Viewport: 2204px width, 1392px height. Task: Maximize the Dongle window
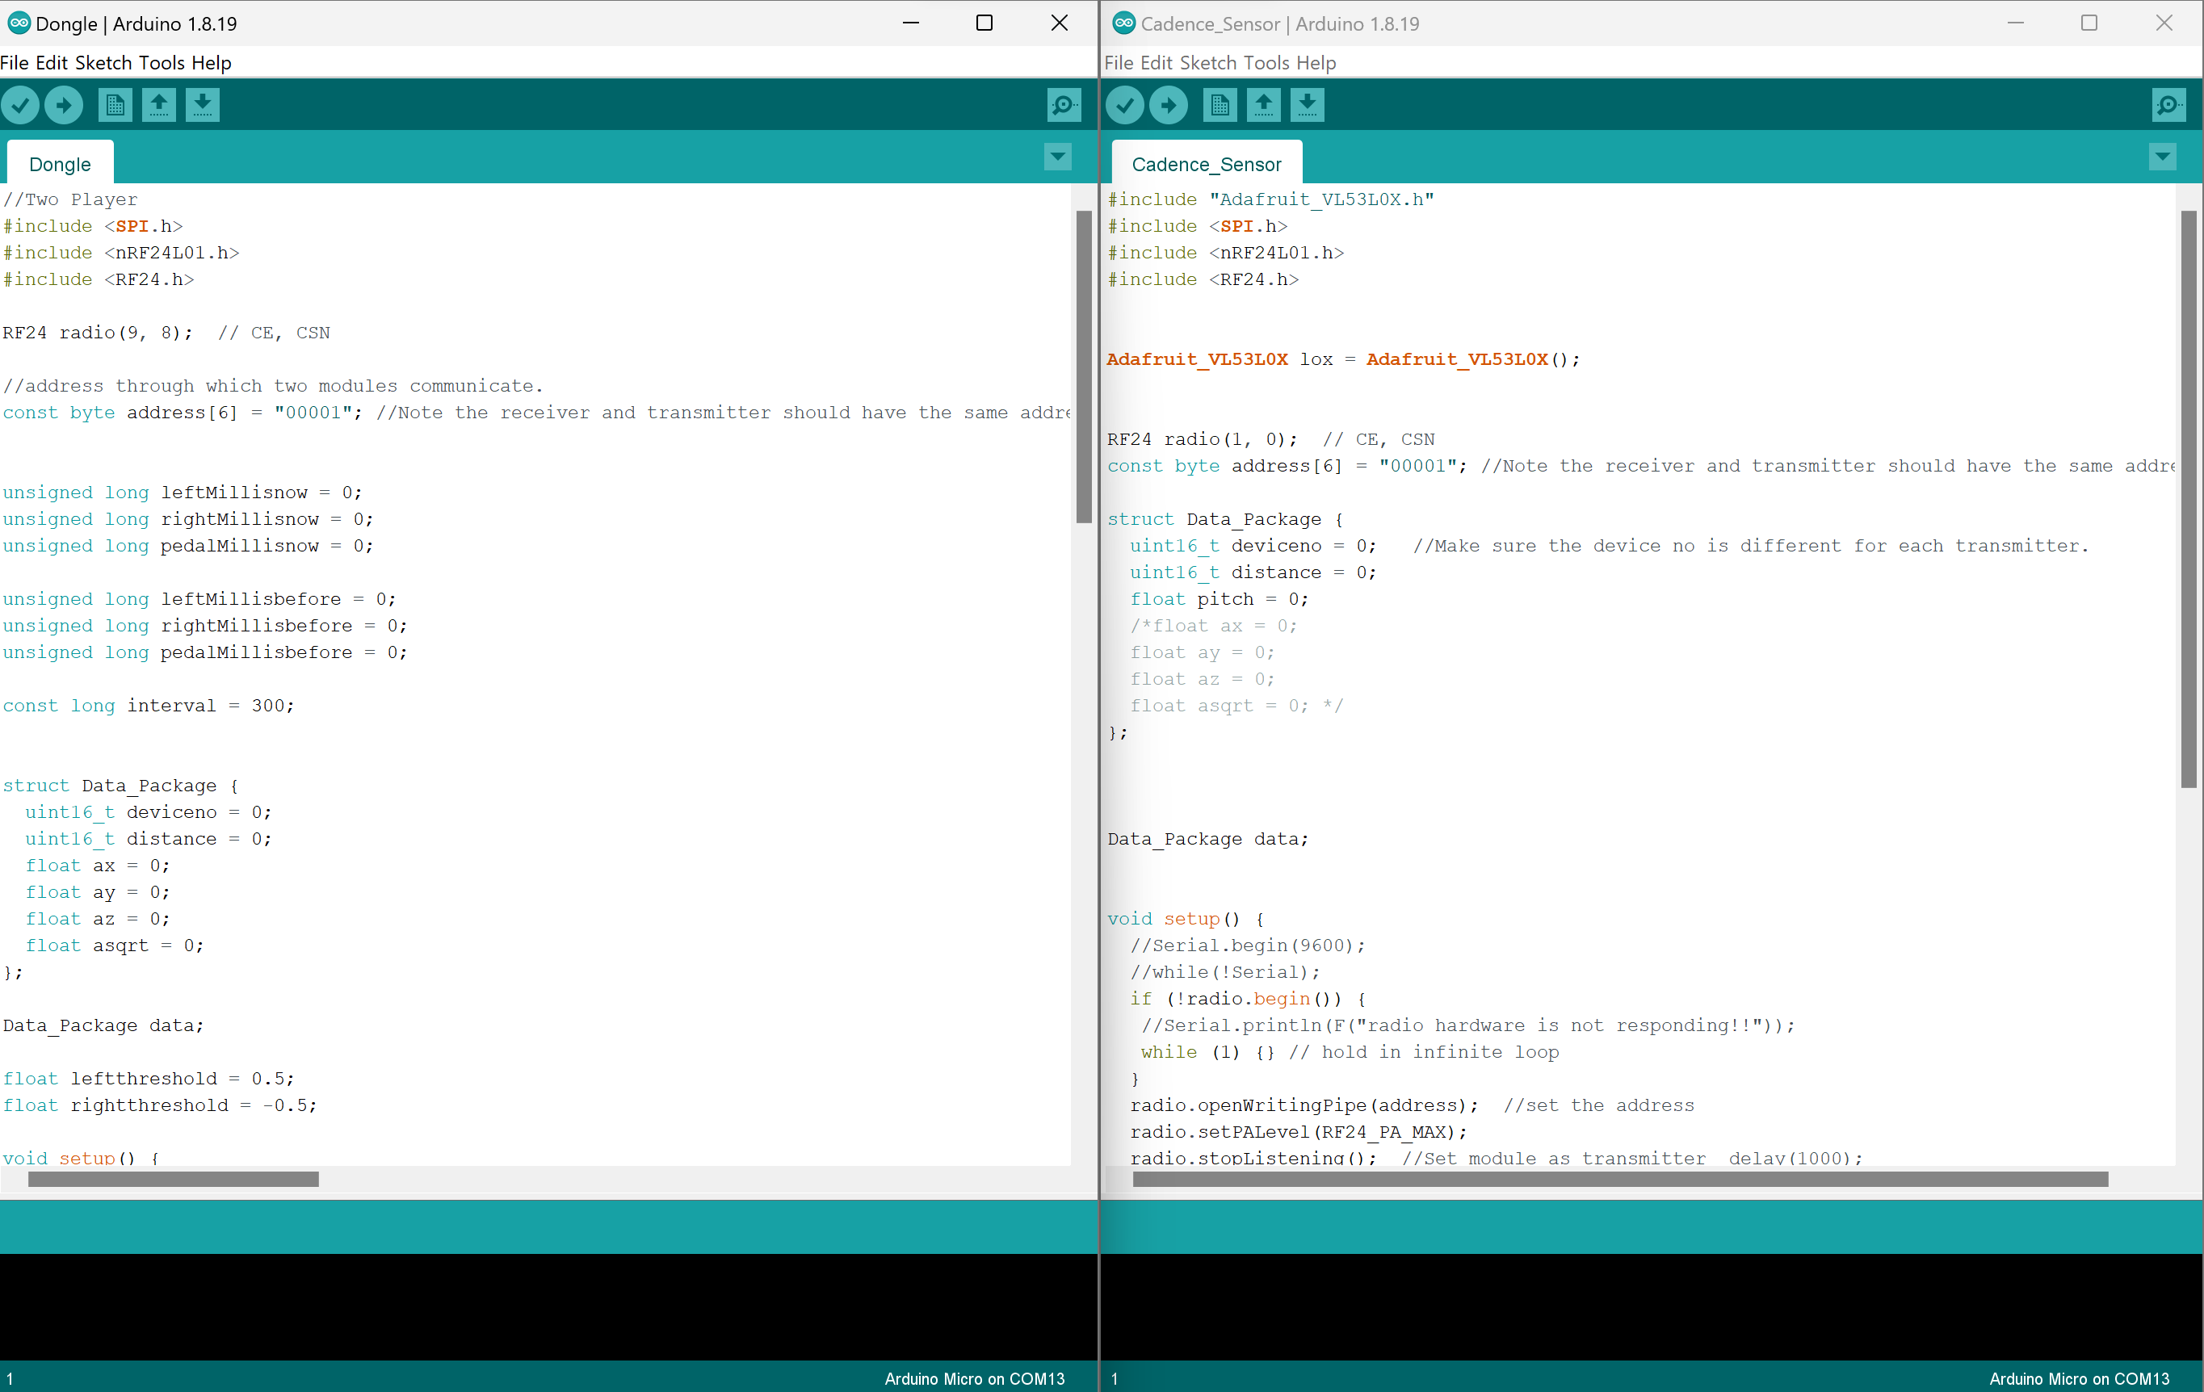tap(984, 23)
